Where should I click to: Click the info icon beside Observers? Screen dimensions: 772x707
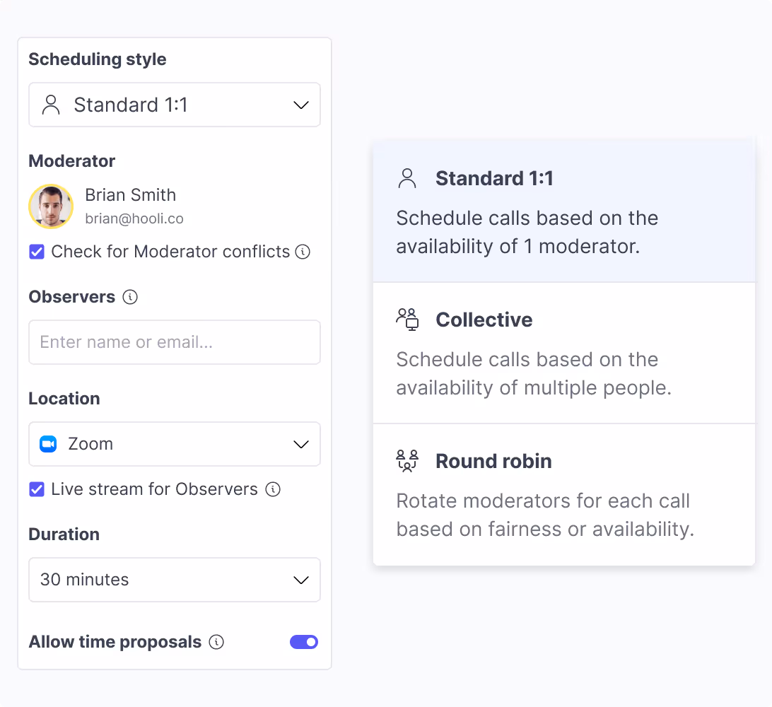point(130,297)
